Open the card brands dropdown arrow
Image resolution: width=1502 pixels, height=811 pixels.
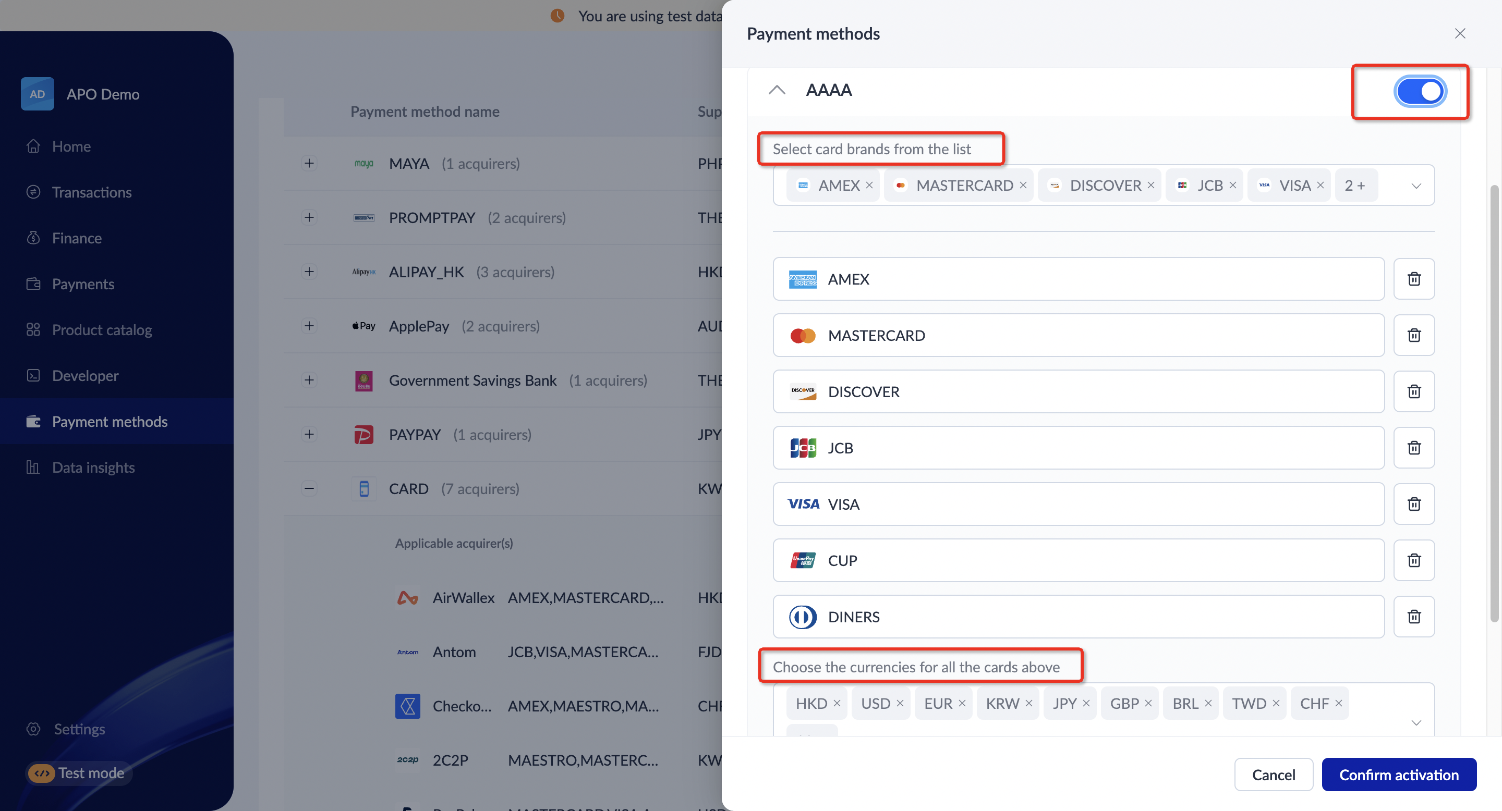pyautogui.click(x=1416, y=186)
